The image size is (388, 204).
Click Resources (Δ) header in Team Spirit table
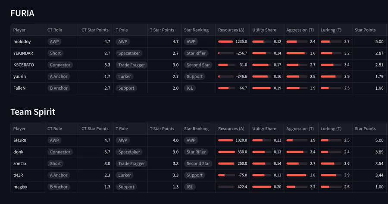pos(231,129)
